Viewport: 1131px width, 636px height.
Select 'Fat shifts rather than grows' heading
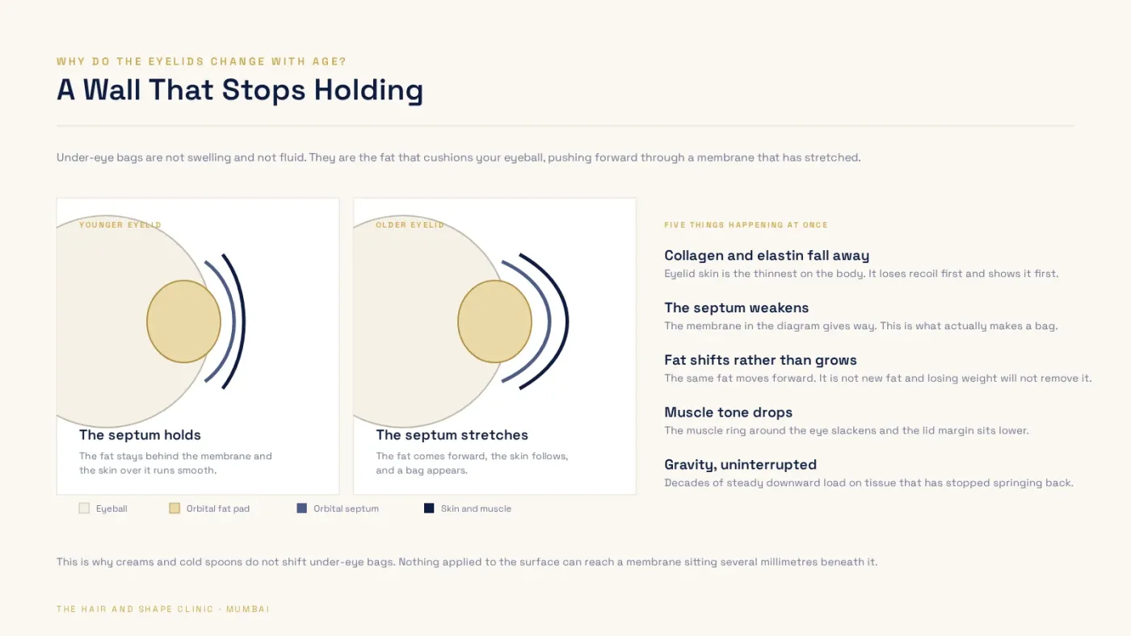760,360
